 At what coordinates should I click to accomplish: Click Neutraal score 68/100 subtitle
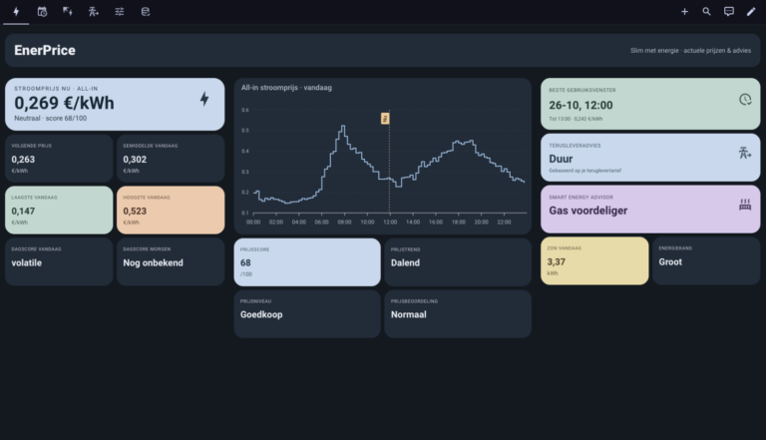click(50, 119)
